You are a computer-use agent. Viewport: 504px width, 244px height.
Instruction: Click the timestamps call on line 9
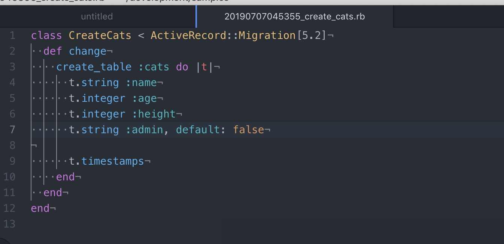113,161
